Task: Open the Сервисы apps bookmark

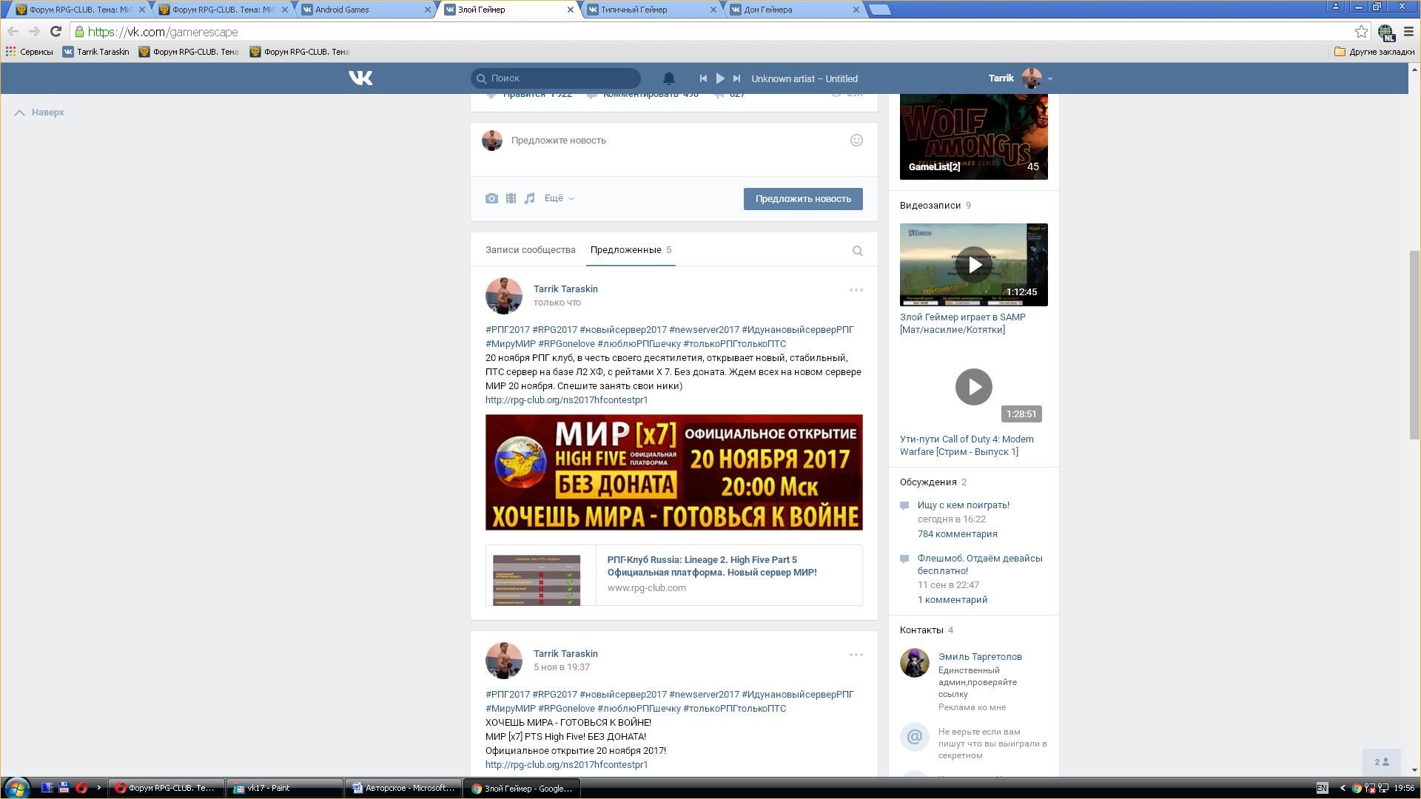Action: 30,52
